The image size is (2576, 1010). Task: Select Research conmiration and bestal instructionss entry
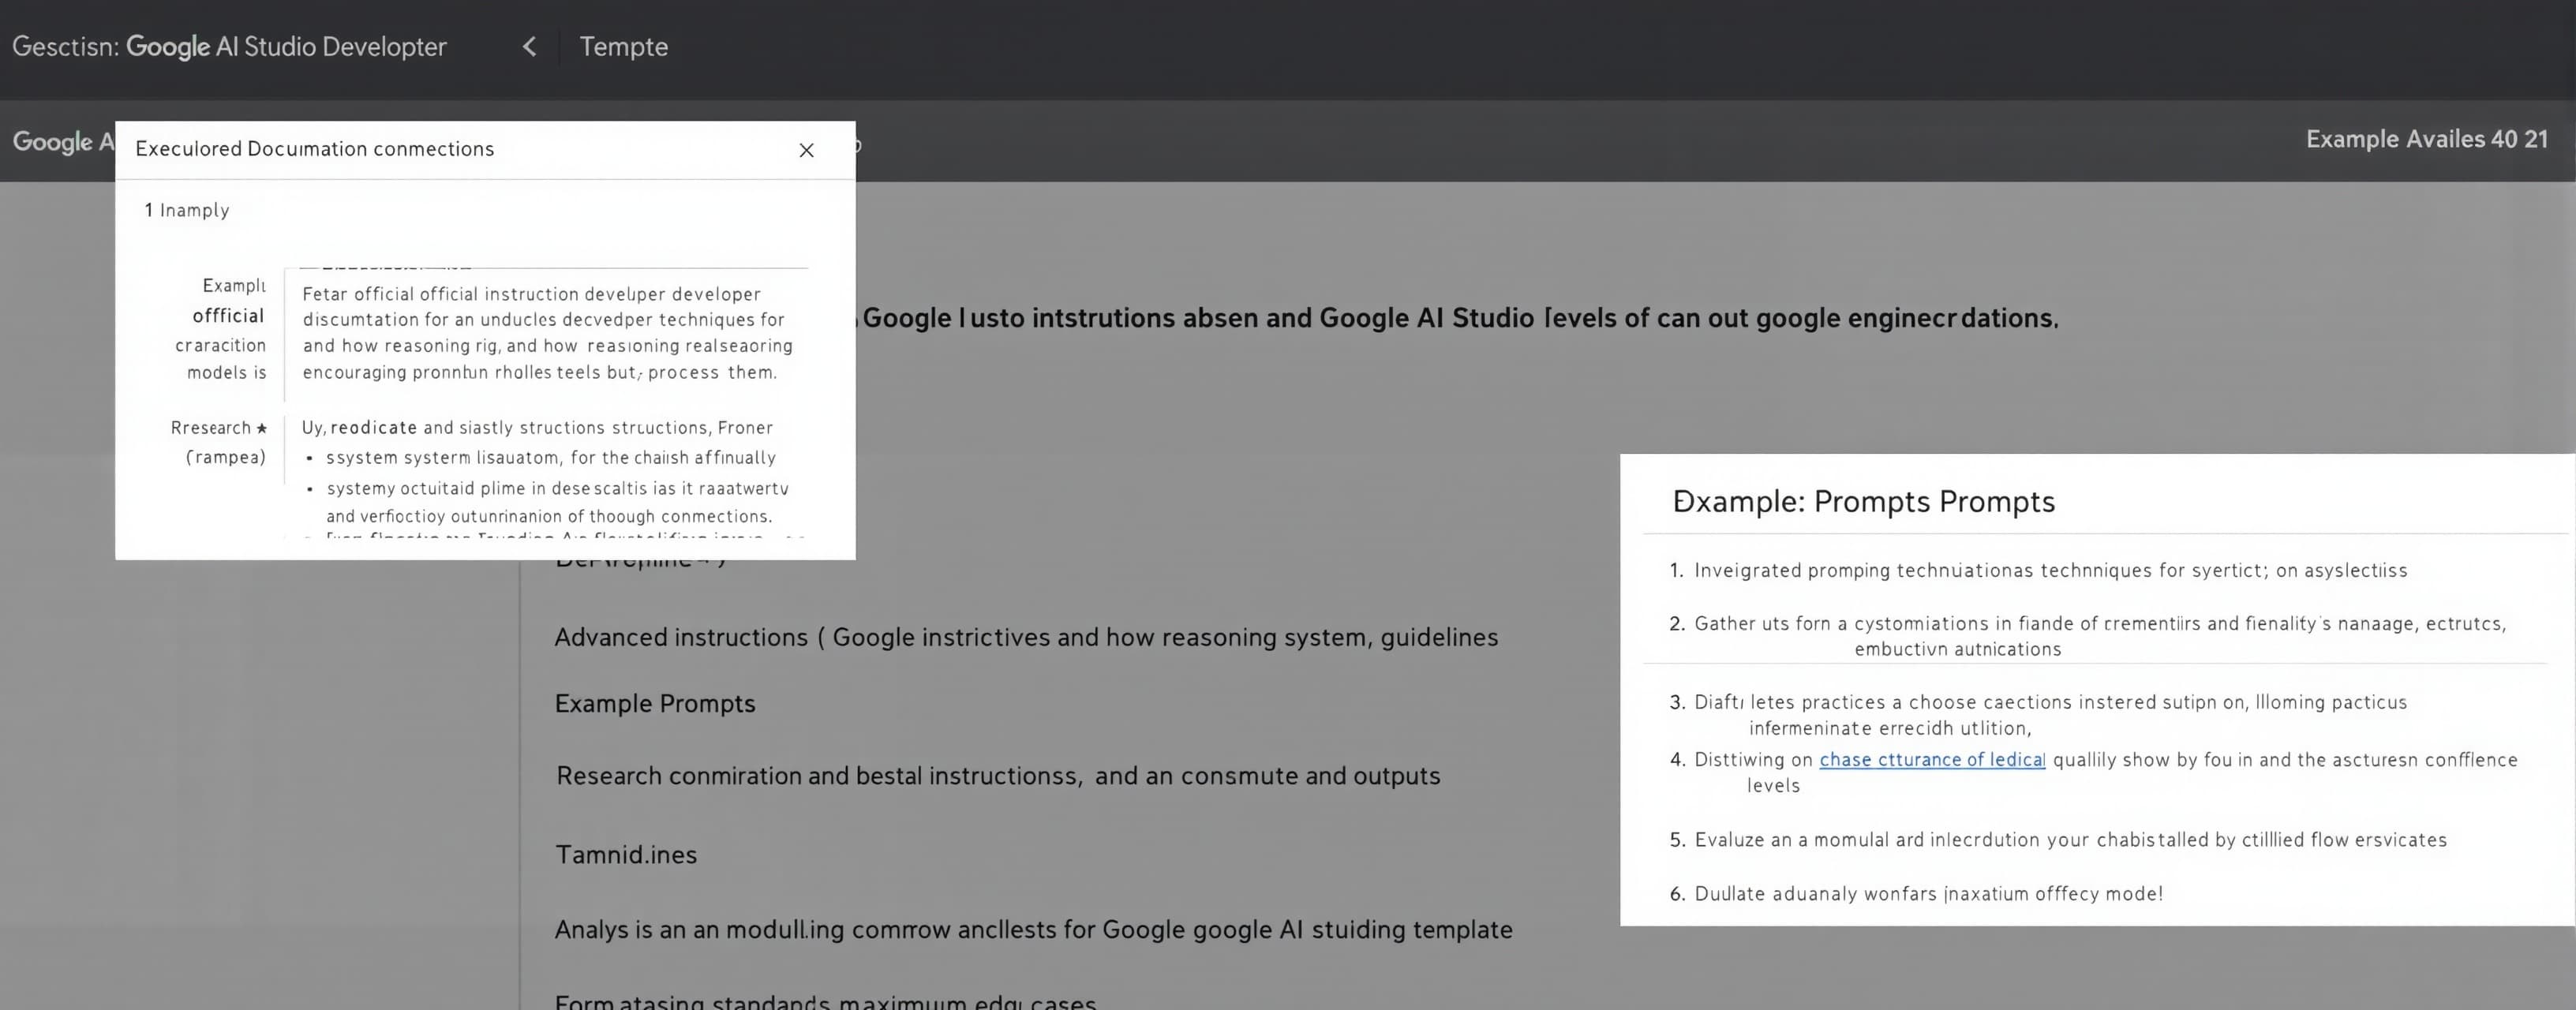(998, 776)
